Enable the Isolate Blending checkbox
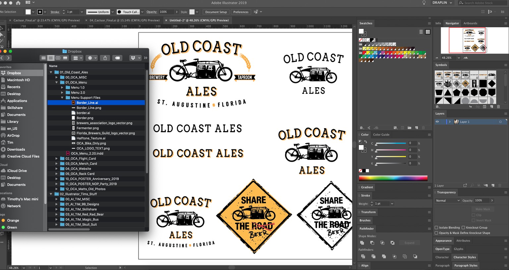The width and height of the screenshot is (509, 270). tap(436, 228)
